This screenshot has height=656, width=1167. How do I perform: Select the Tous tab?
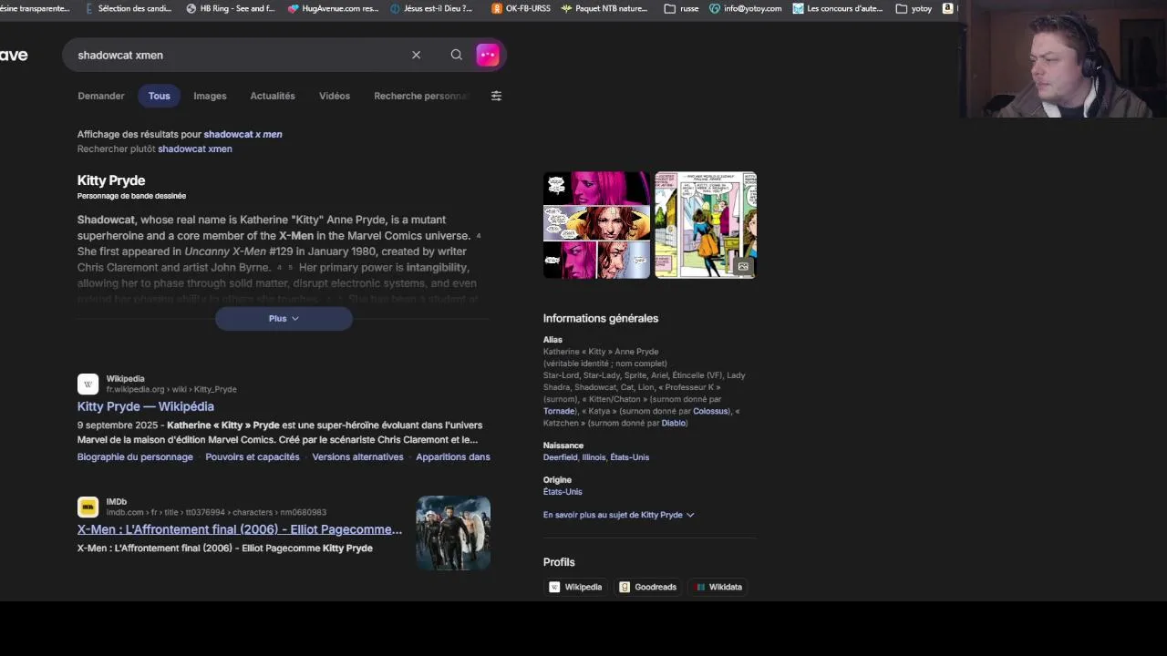160,96
